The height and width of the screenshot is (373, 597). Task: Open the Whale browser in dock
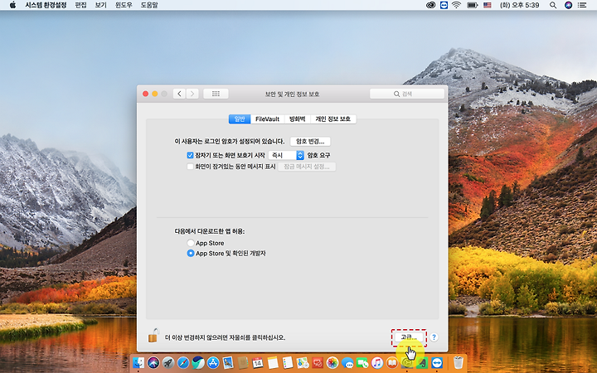pos(198,363)
